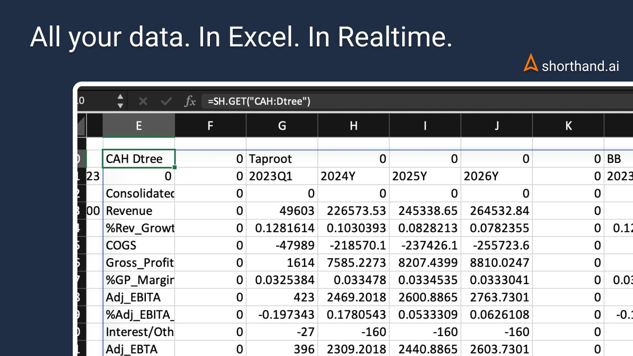Select the CAH Dtree cell
The height and width of the screenshot is (356, 633).
[x=139, y=159]
